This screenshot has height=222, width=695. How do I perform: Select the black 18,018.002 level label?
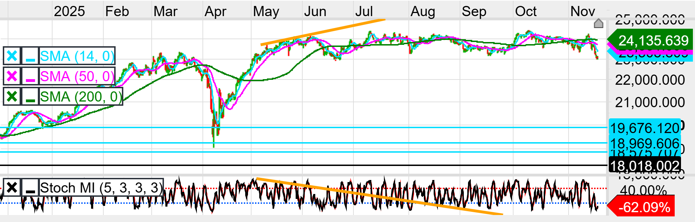[645, 166]
